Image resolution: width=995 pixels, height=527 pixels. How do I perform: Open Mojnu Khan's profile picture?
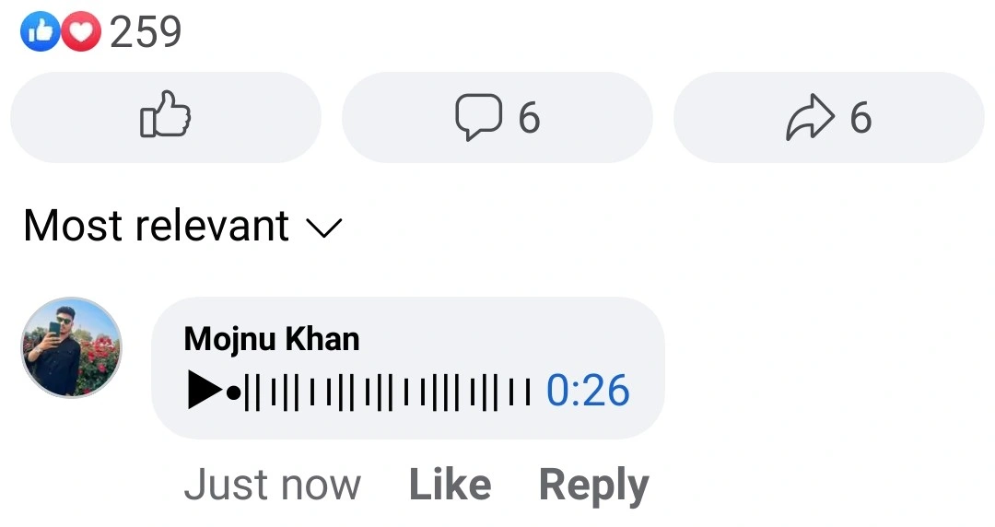click(72, 347)
